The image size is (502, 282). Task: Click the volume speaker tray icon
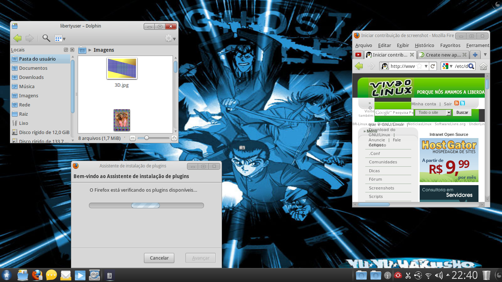pos(439,275)
